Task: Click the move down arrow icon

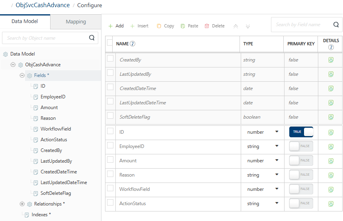Action: click(x=248, y=26)
